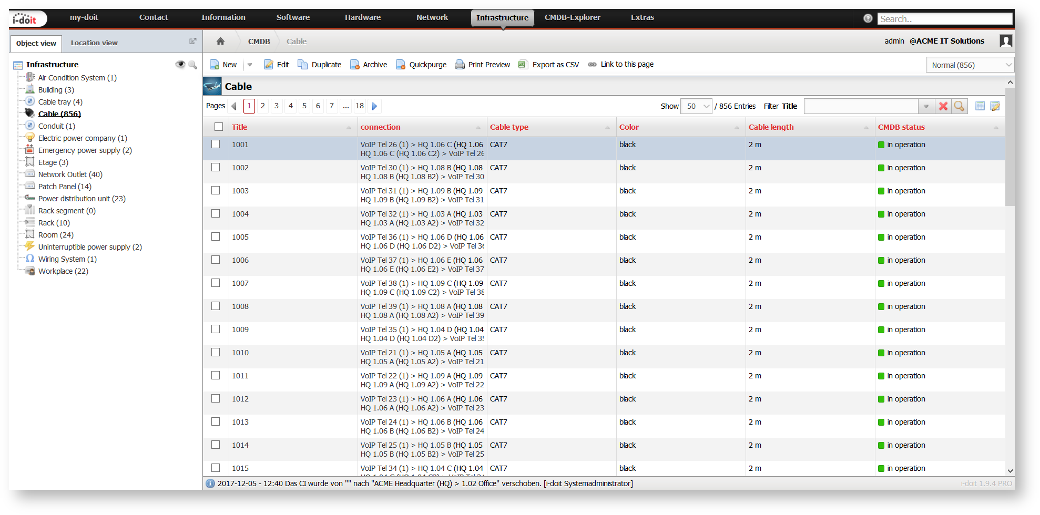1040x515 pixels.
Task: Click the Quickpurge icon
Action: tap(401, 65)
